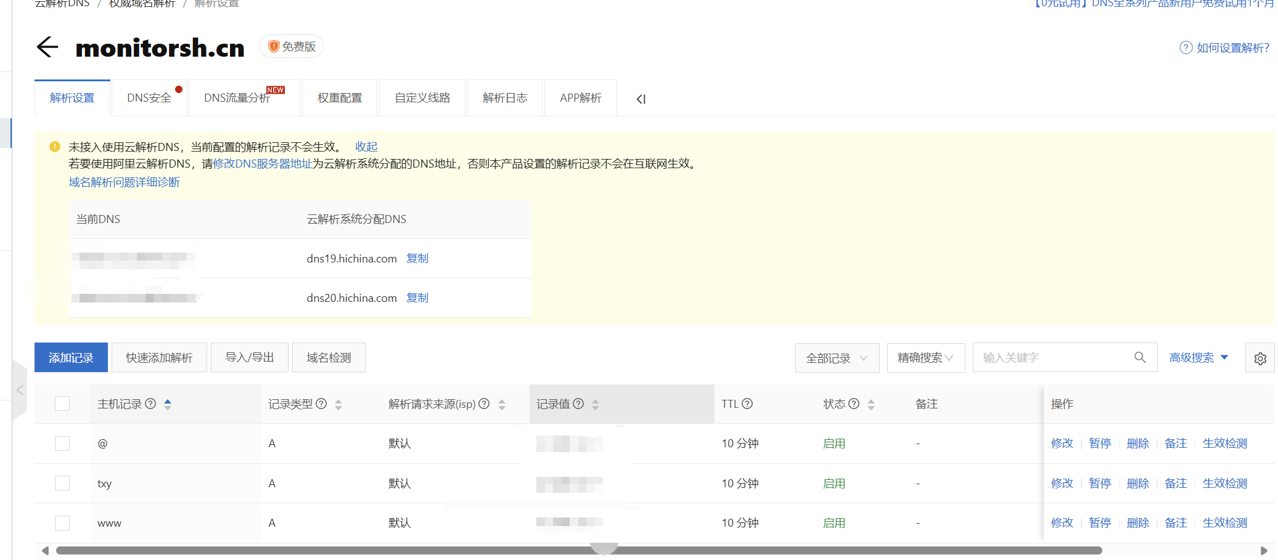Click the 添加记录 button

point(71,357)
